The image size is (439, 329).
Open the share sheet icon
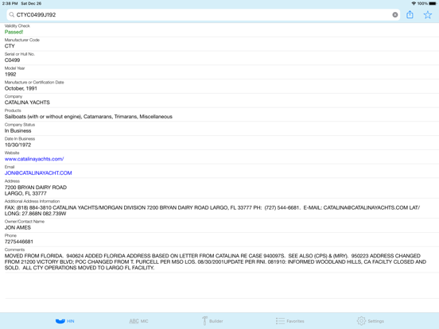point(410,14)
